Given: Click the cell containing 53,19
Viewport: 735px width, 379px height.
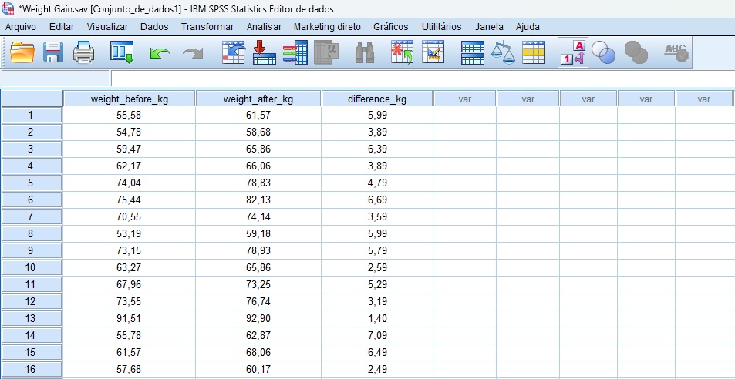Looking at the screenshot, I should pyautogui.click(x=129, y=233).
